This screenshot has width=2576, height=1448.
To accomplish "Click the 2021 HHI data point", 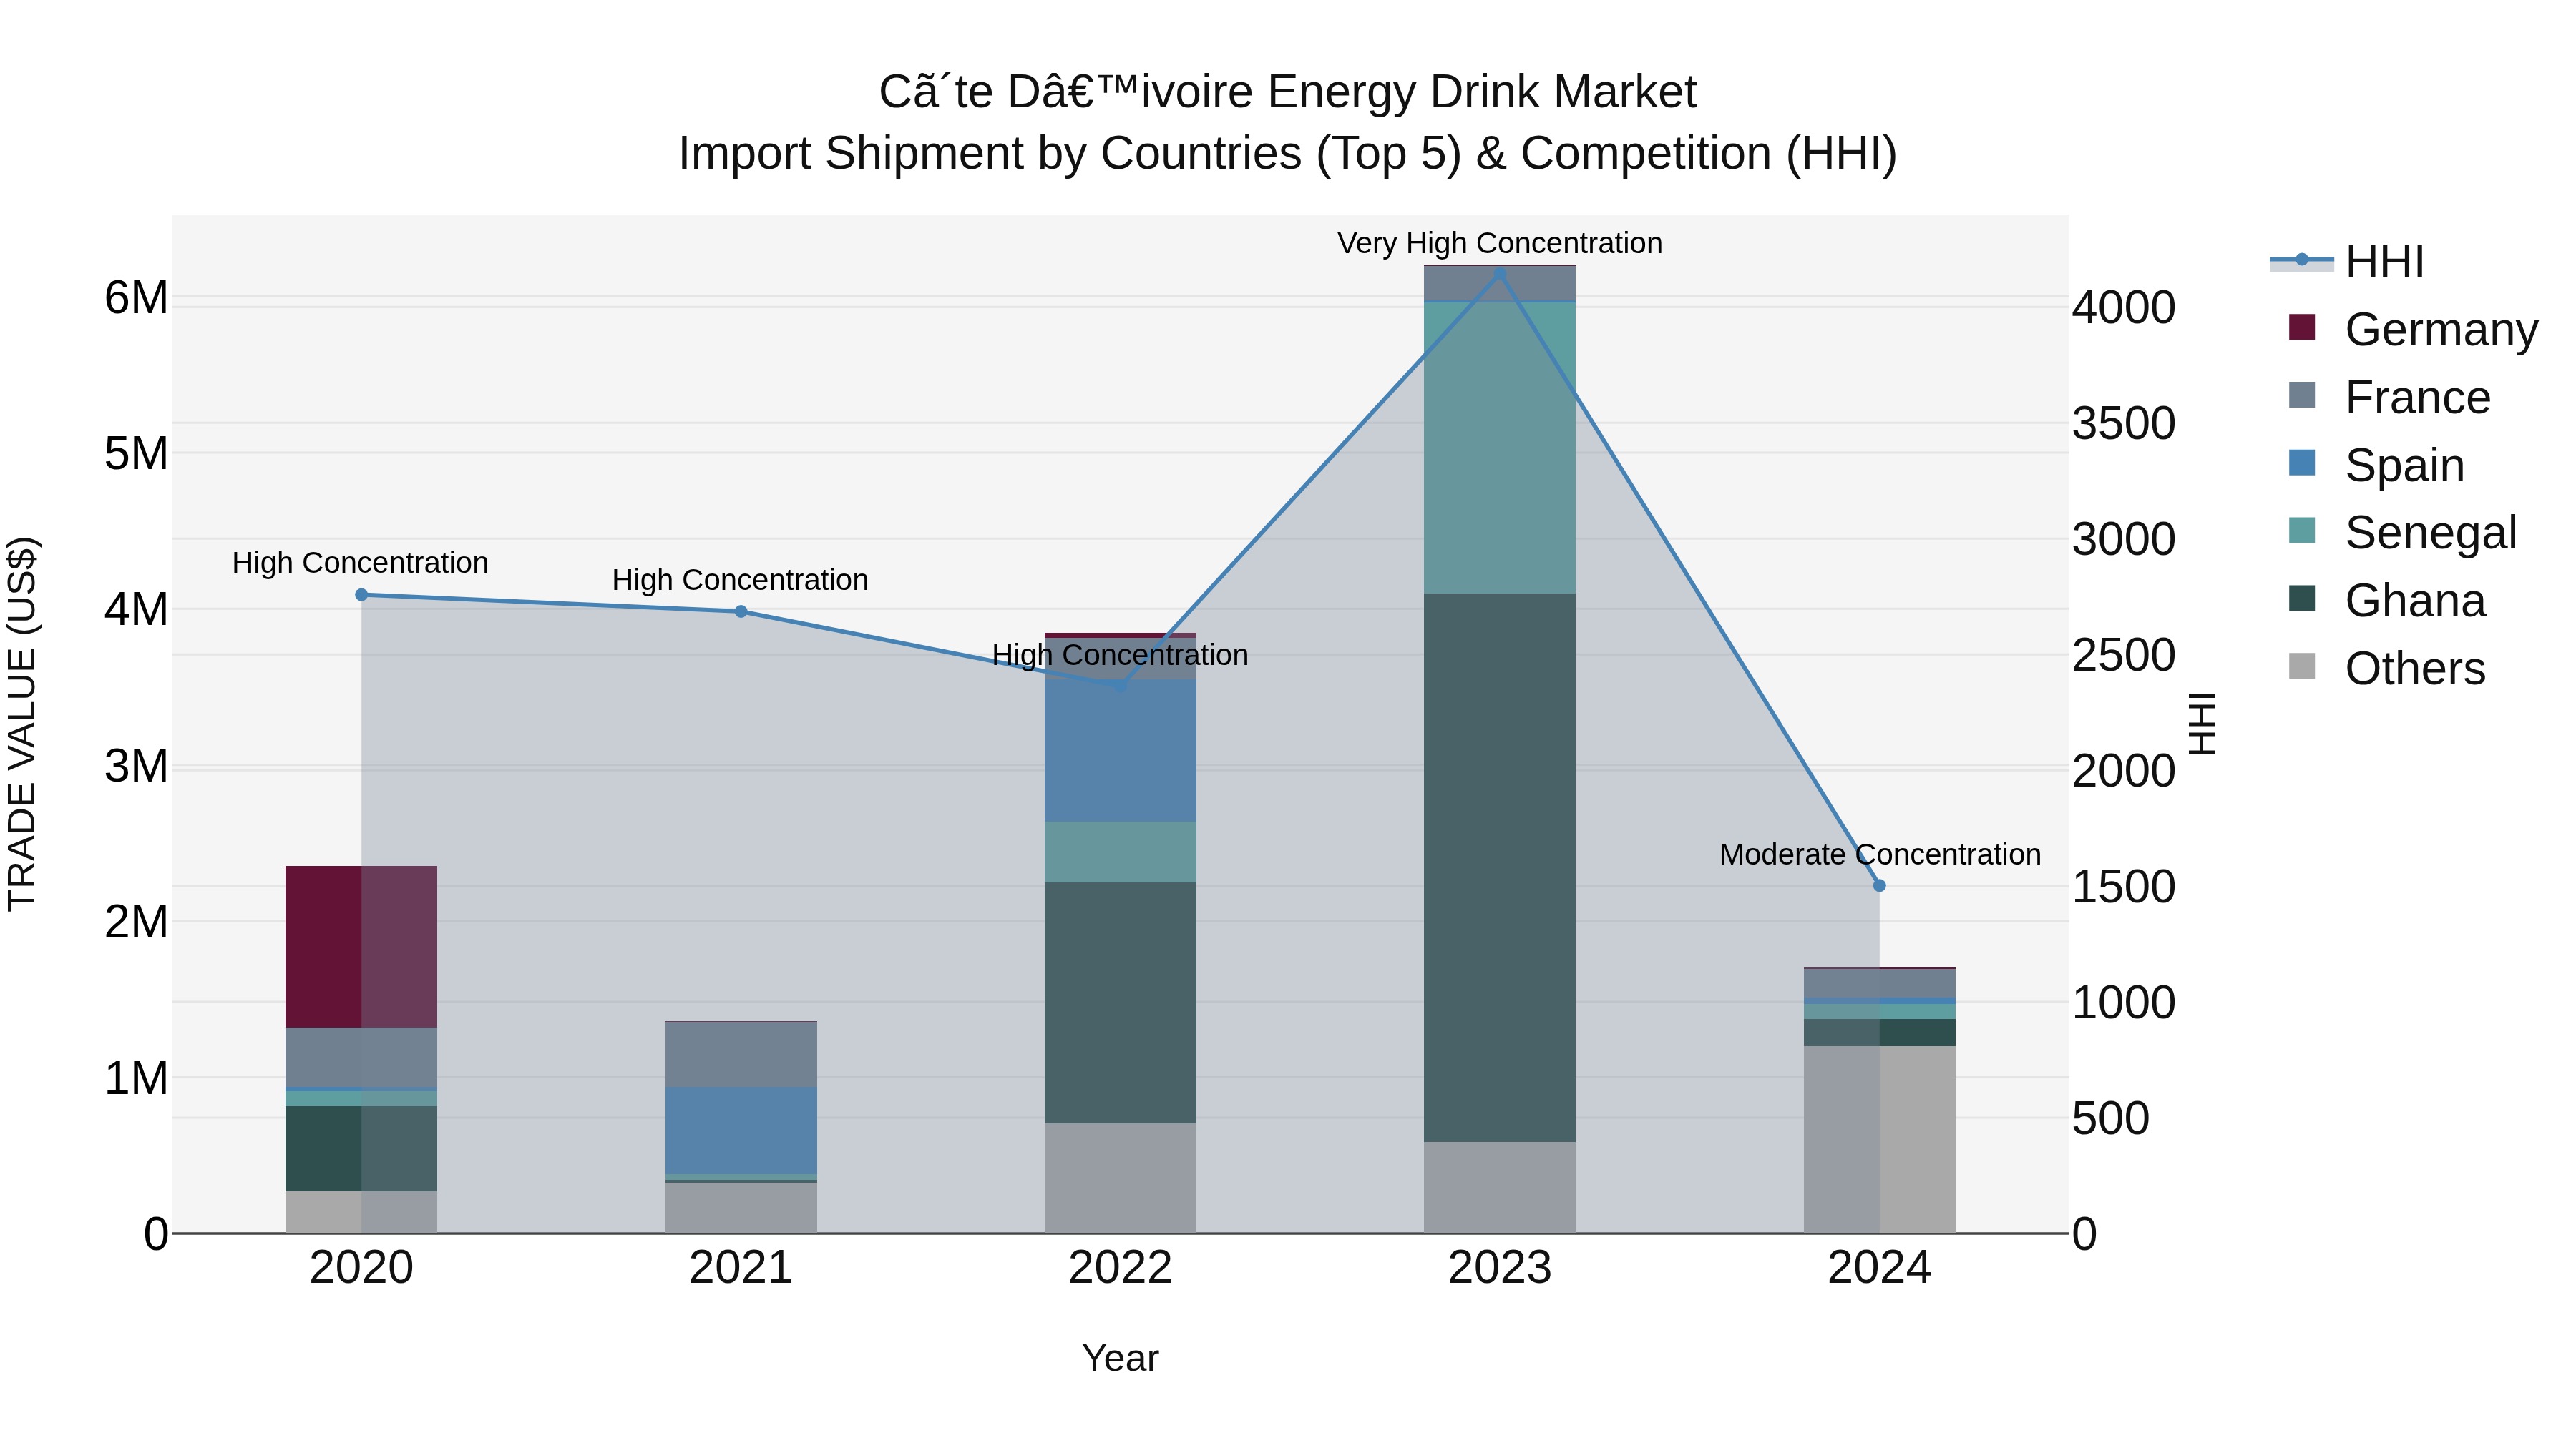I will pos(741,611).
